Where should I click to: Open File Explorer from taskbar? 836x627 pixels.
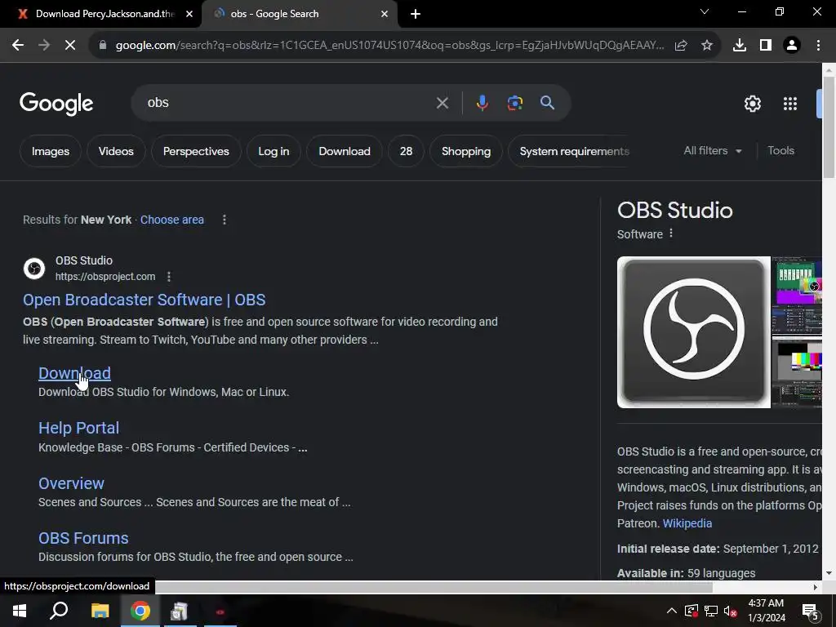[100, 611]
